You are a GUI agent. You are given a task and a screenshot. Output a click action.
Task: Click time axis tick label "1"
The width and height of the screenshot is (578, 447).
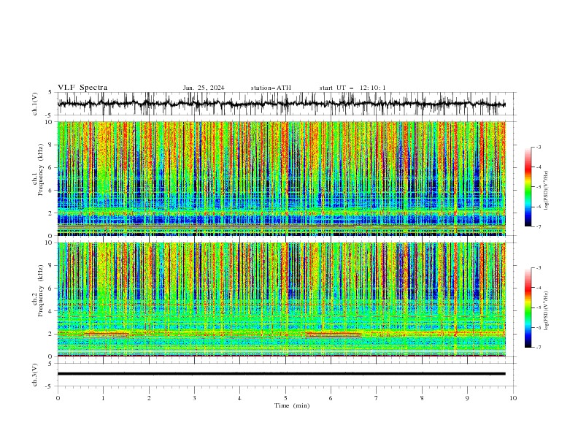tap(103, 398)
